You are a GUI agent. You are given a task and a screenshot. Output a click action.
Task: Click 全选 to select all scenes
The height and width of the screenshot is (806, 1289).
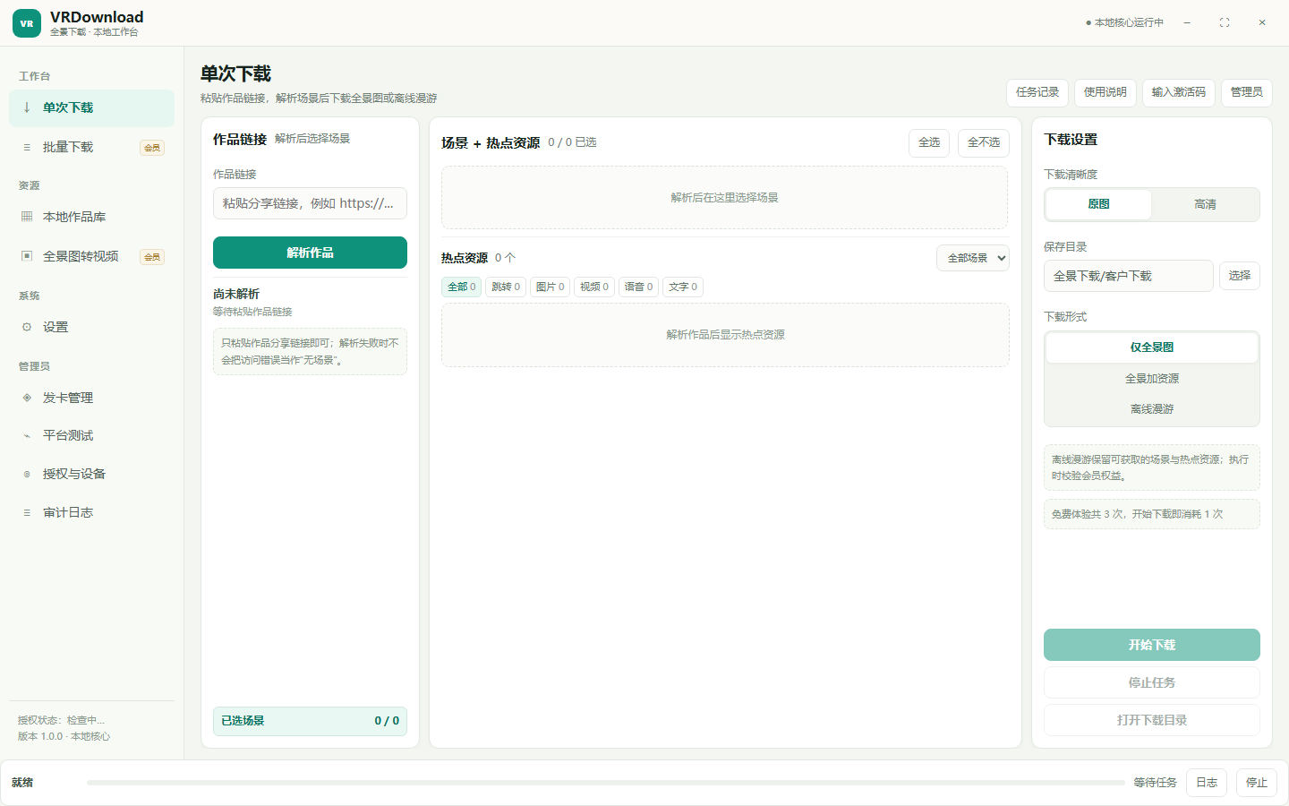coord(929,142)
